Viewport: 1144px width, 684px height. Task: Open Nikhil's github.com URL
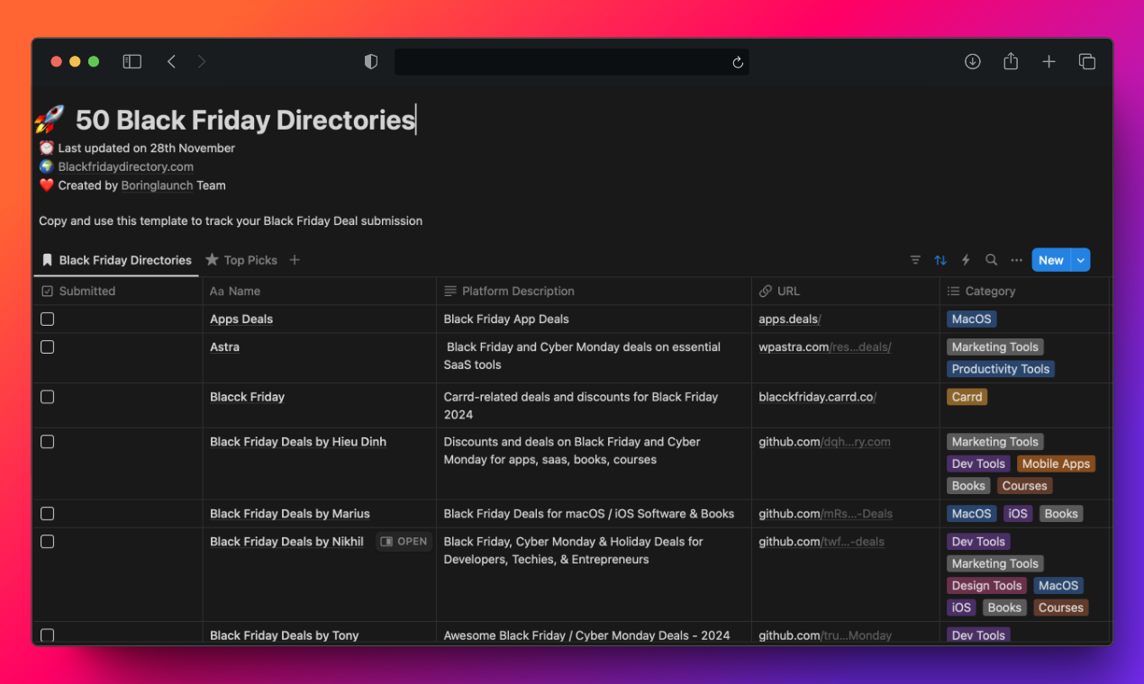822,541
